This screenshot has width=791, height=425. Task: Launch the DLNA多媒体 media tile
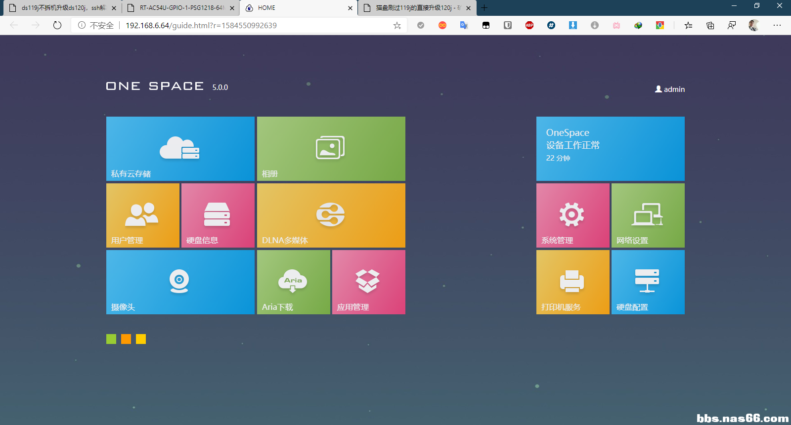[331, 215]
